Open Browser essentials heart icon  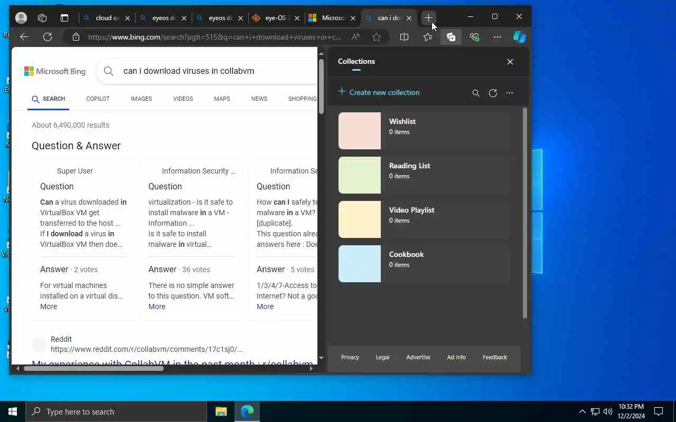click(x=474, y=37)
